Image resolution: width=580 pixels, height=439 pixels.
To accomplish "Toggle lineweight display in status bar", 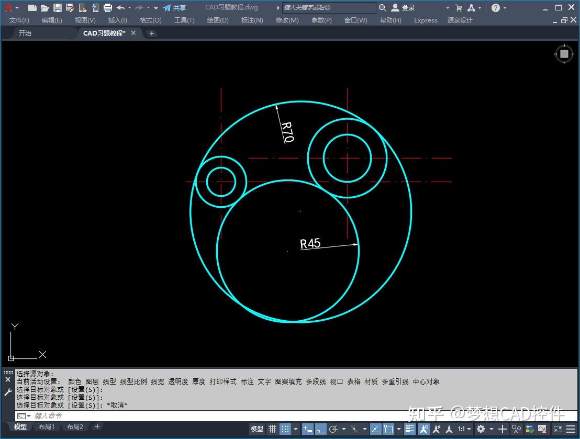I will point(410,429).
